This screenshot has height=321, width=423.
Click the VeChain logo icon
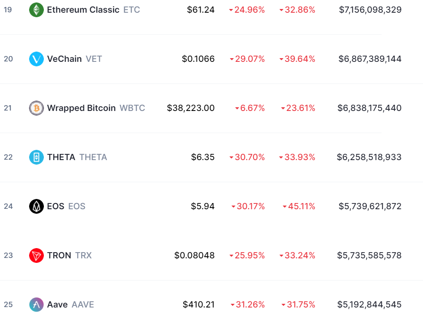[x=36, y=59]
